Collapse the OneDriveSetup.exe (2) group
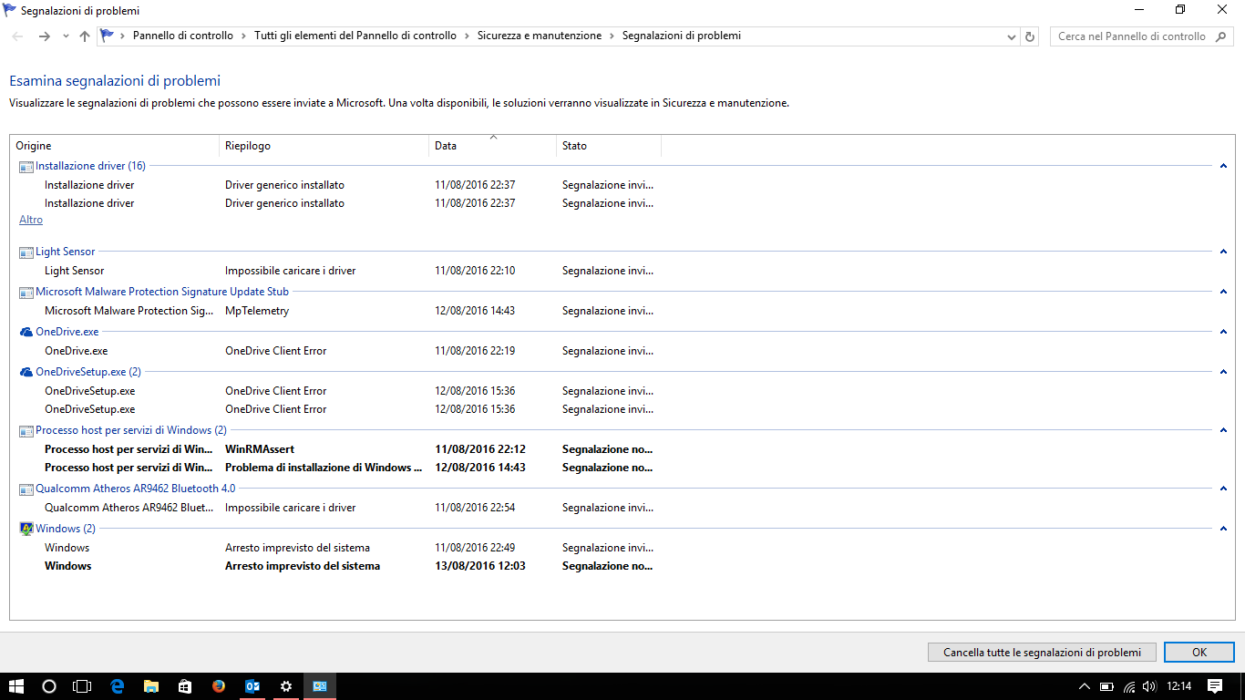 coord(1223,372)
